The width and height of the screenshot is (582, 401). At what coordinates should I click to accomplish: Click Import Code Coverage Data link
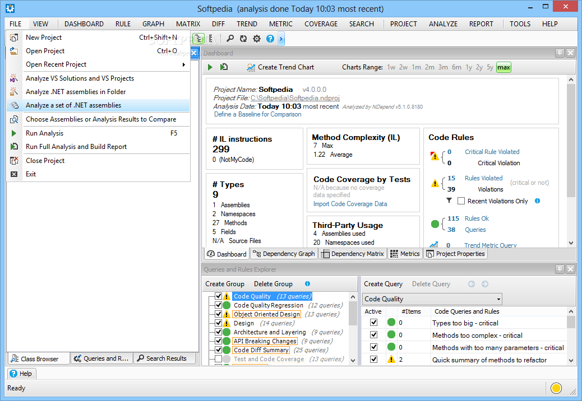pyautogui.click(x=350, y=204)
